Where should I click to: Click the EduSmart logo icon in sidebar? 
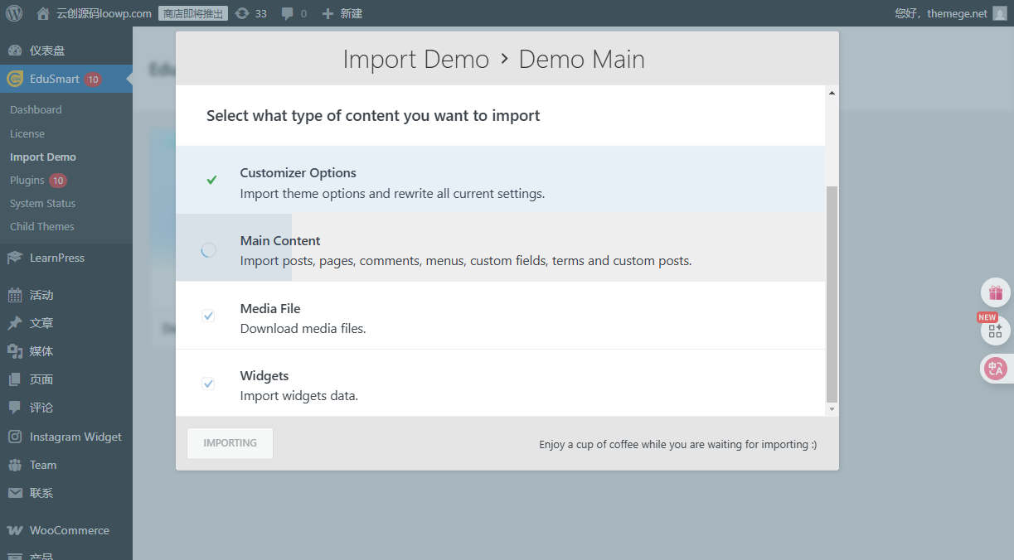tap(15, 79)
